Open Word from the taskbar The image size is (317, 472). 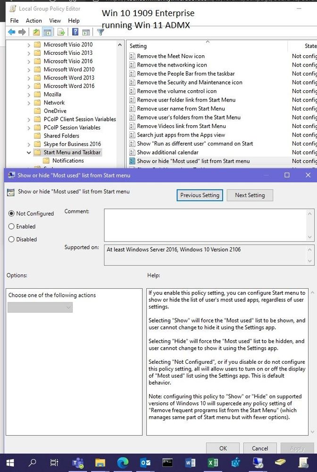click(x=190, y=463)
